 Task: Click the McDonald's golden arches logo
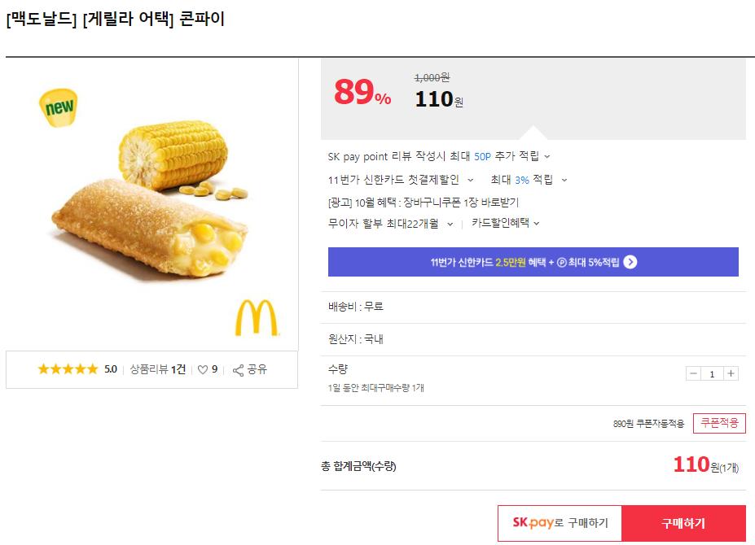(x=257, y=318)
